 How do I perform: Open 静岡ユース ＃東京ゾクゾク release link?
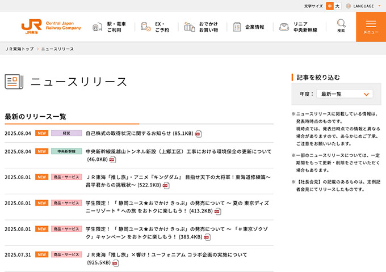177,233
